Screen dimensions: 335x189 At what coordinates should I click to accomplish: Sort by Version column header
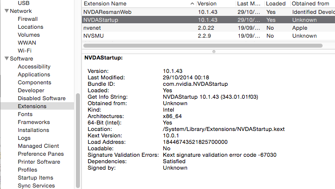coord(207,3)
